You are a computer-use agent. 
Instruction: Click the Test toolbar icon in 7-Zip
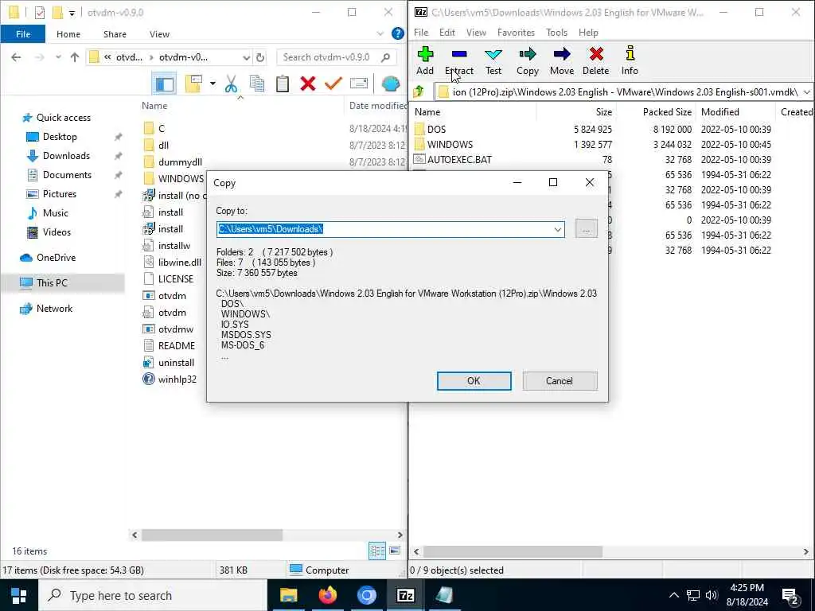pos(493,60)
